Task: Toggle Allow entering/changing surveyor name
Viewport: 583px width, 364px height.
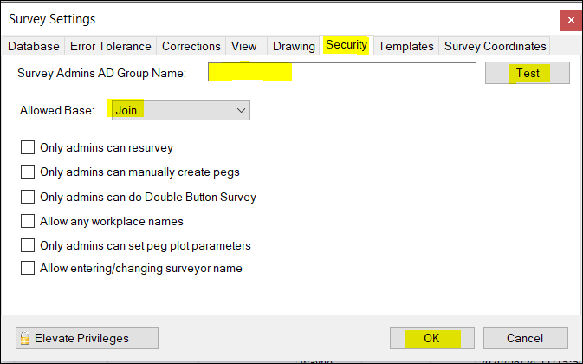Action: [28, 269]
